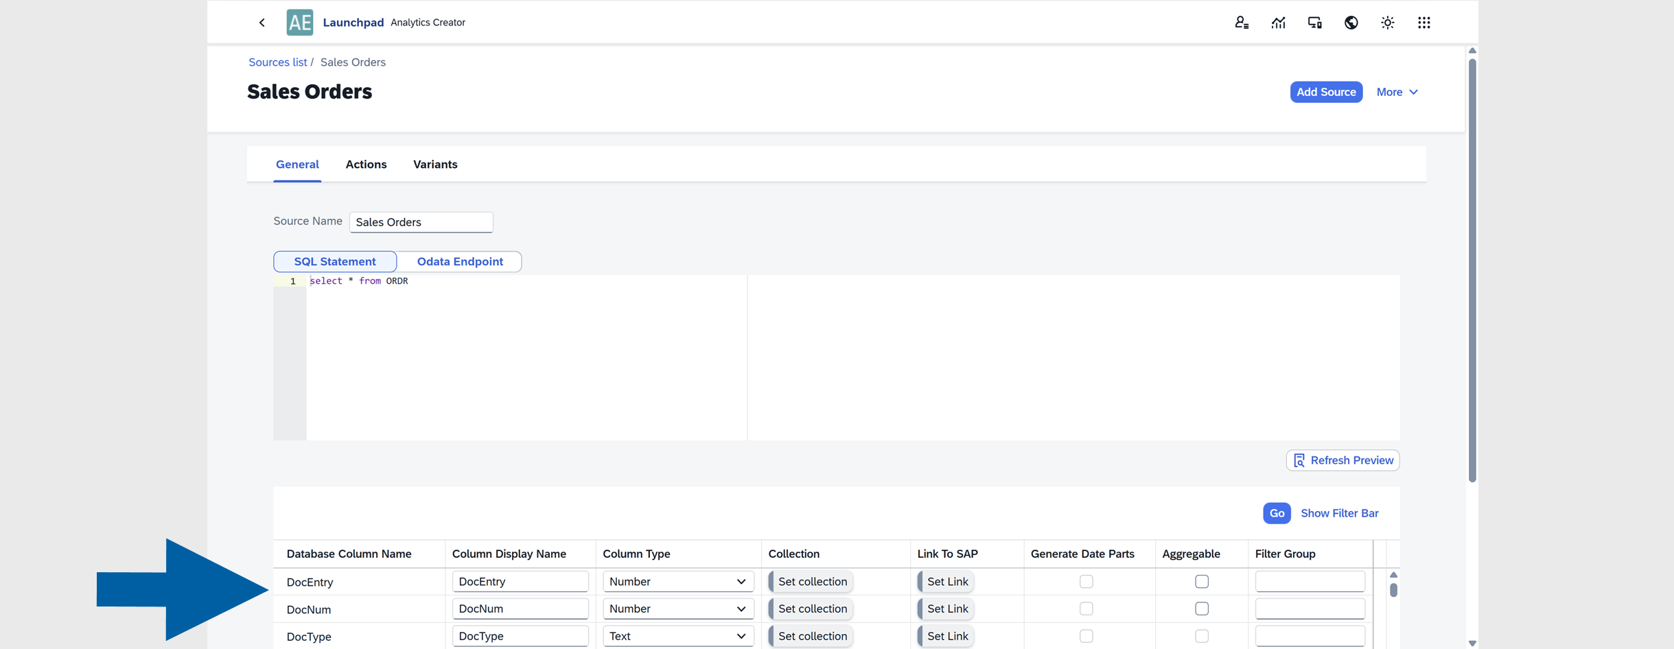Navigate back via the Sources list breadcrumb
This screenshot has height=649, width=1674.
coord(277,62)
